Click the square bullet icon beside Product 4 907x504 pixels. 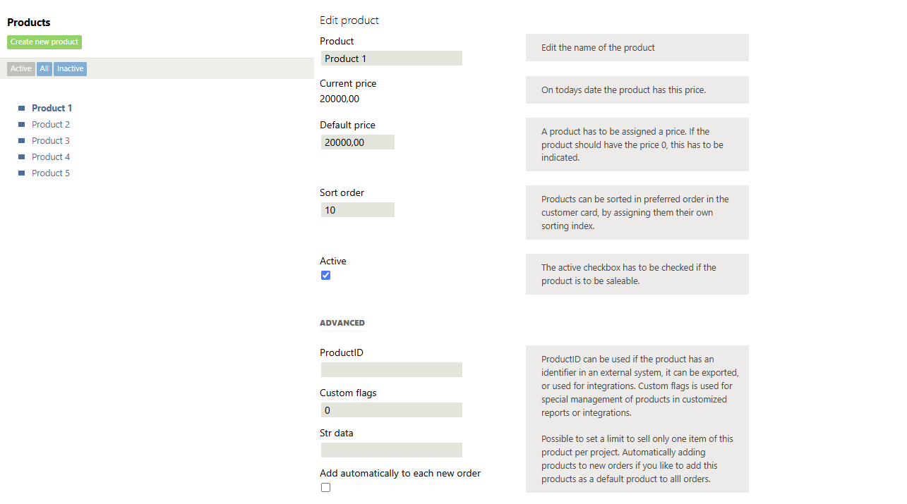click(x=22, y=157)
